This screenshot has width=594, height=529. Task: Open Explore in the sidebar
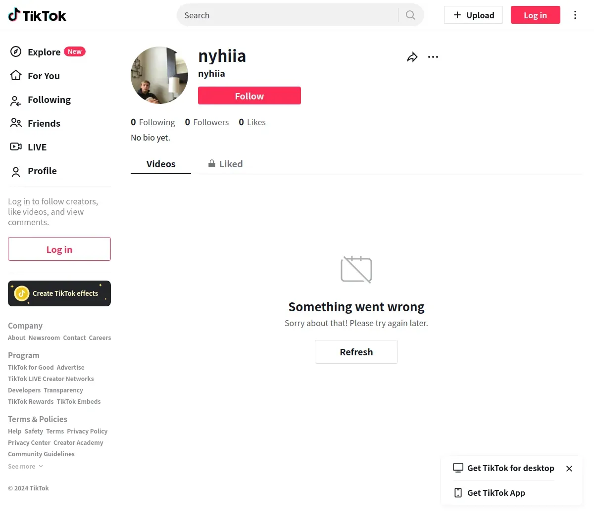(x=45, y=52)
